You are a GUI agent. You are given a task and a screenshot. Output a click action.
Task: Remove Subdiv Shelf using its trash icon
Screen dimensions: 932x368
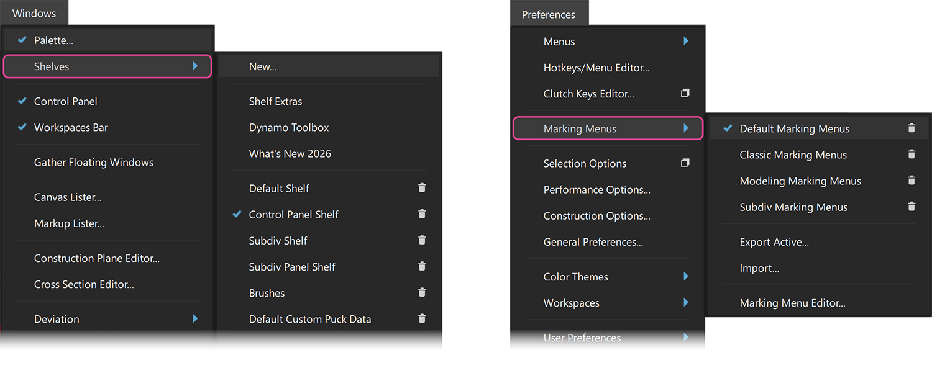(422, 240)
